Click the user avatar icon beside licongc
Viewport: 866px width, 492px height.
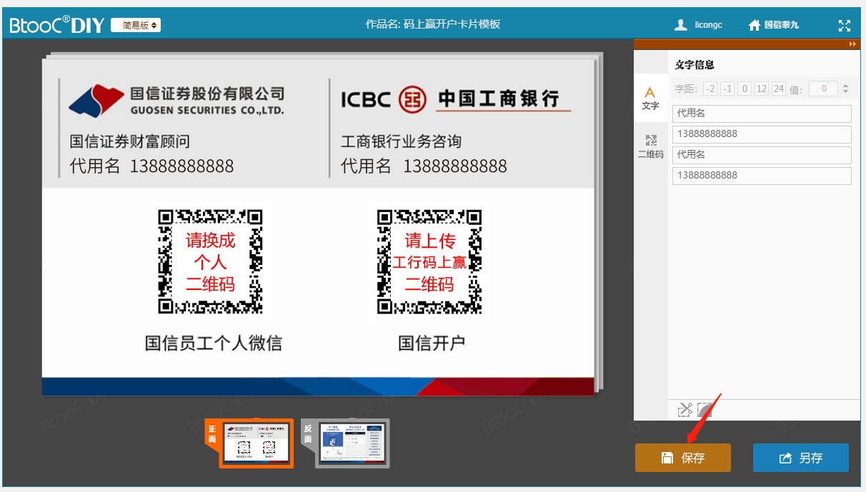point(681,25)
